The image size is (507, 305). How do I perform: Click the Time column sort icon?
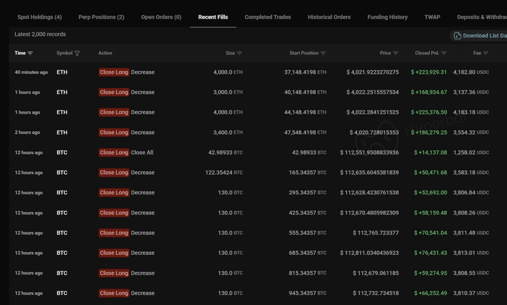(x=30, y=54)
